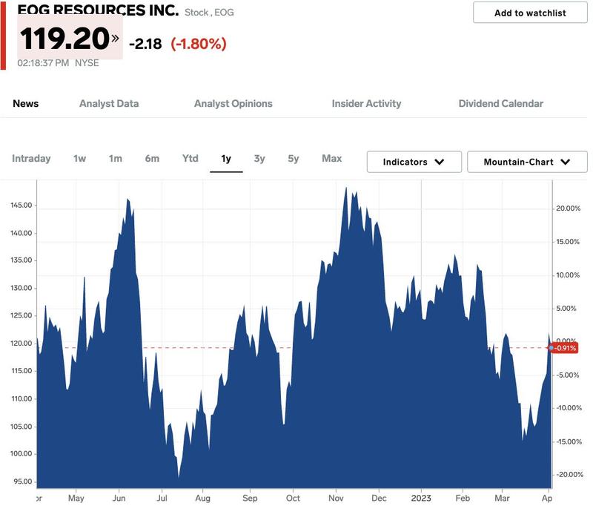Open the Mountain-Chart type dropdown
This screenshot has height=529, width=593.
coord(527,162)
